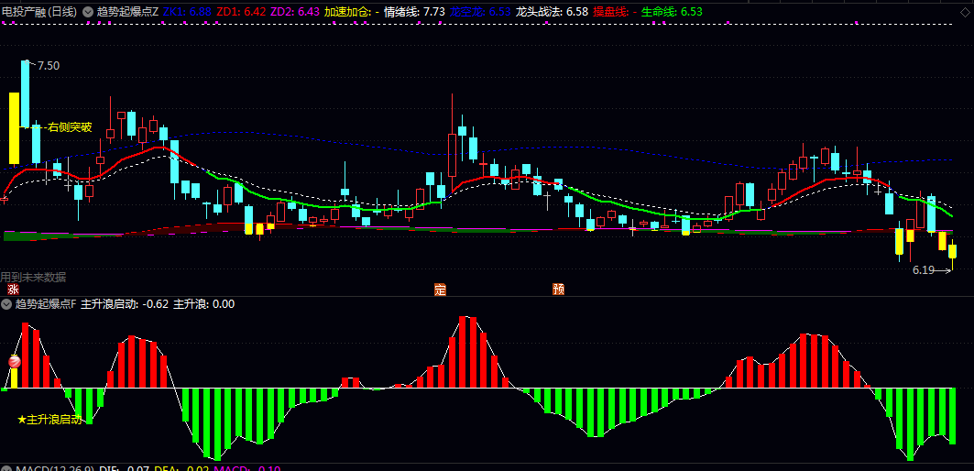Expand the 趋势起爆点Z indicator dropdown arrow
This screenshot has width=974, height=471.
(x=88, y=11)
